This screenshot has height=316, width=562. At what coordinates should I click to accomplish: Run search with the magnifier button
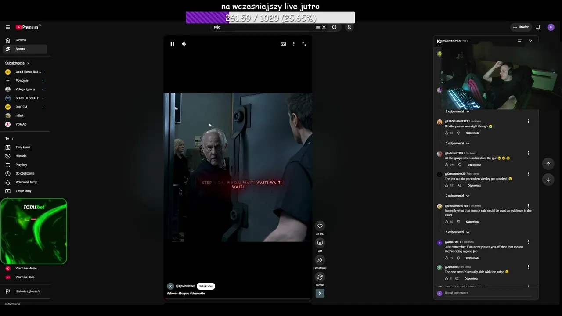coord(335,27)
